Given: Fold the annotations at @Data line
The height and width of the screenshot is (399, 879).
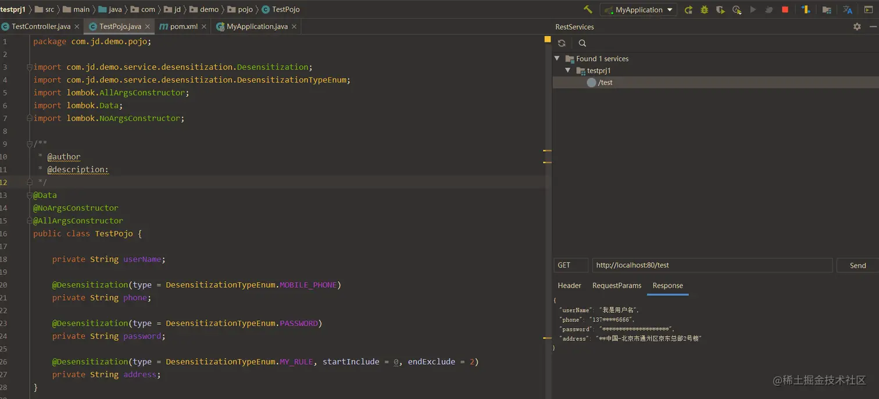Looking at the screenshot, I should pos(29,195).
